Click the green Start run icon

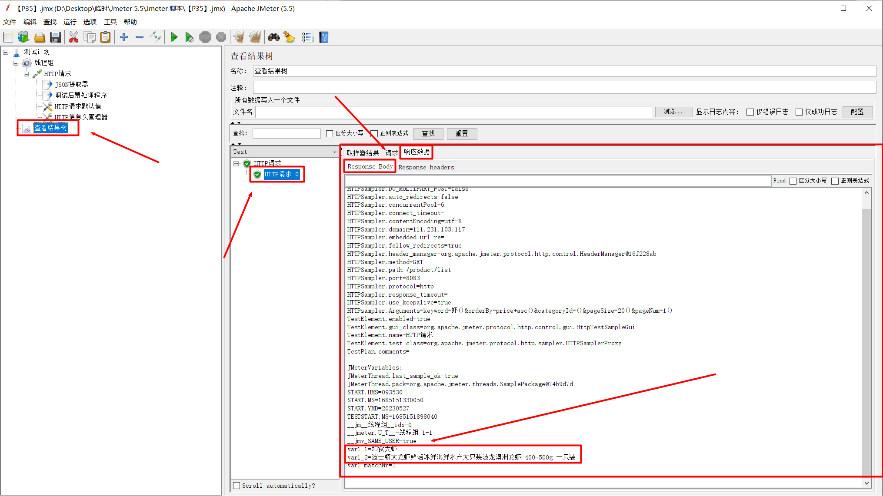pyautogui.click(x=174, y=37)
